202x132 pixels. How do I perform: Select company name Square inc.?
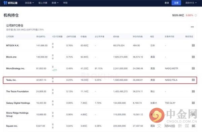12,126
